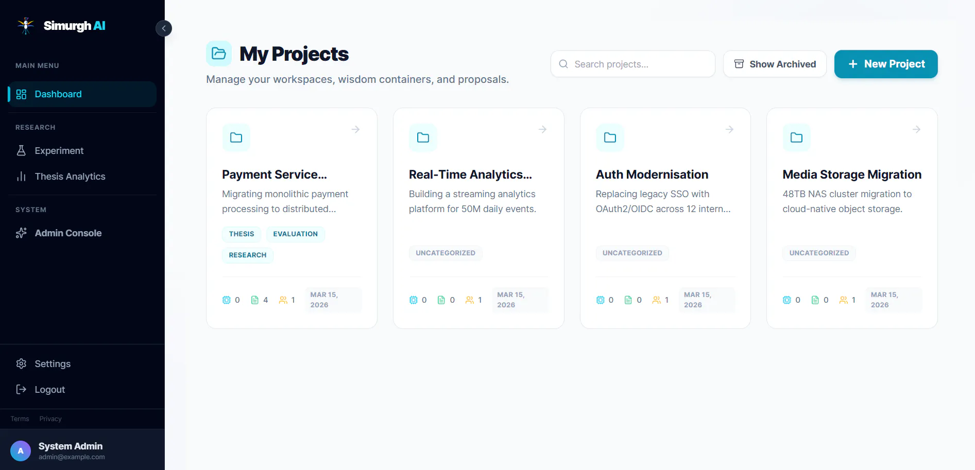Screen dimensions: 975x470
Task: Click the admin@example.com email text
Action: pos(72,457)
